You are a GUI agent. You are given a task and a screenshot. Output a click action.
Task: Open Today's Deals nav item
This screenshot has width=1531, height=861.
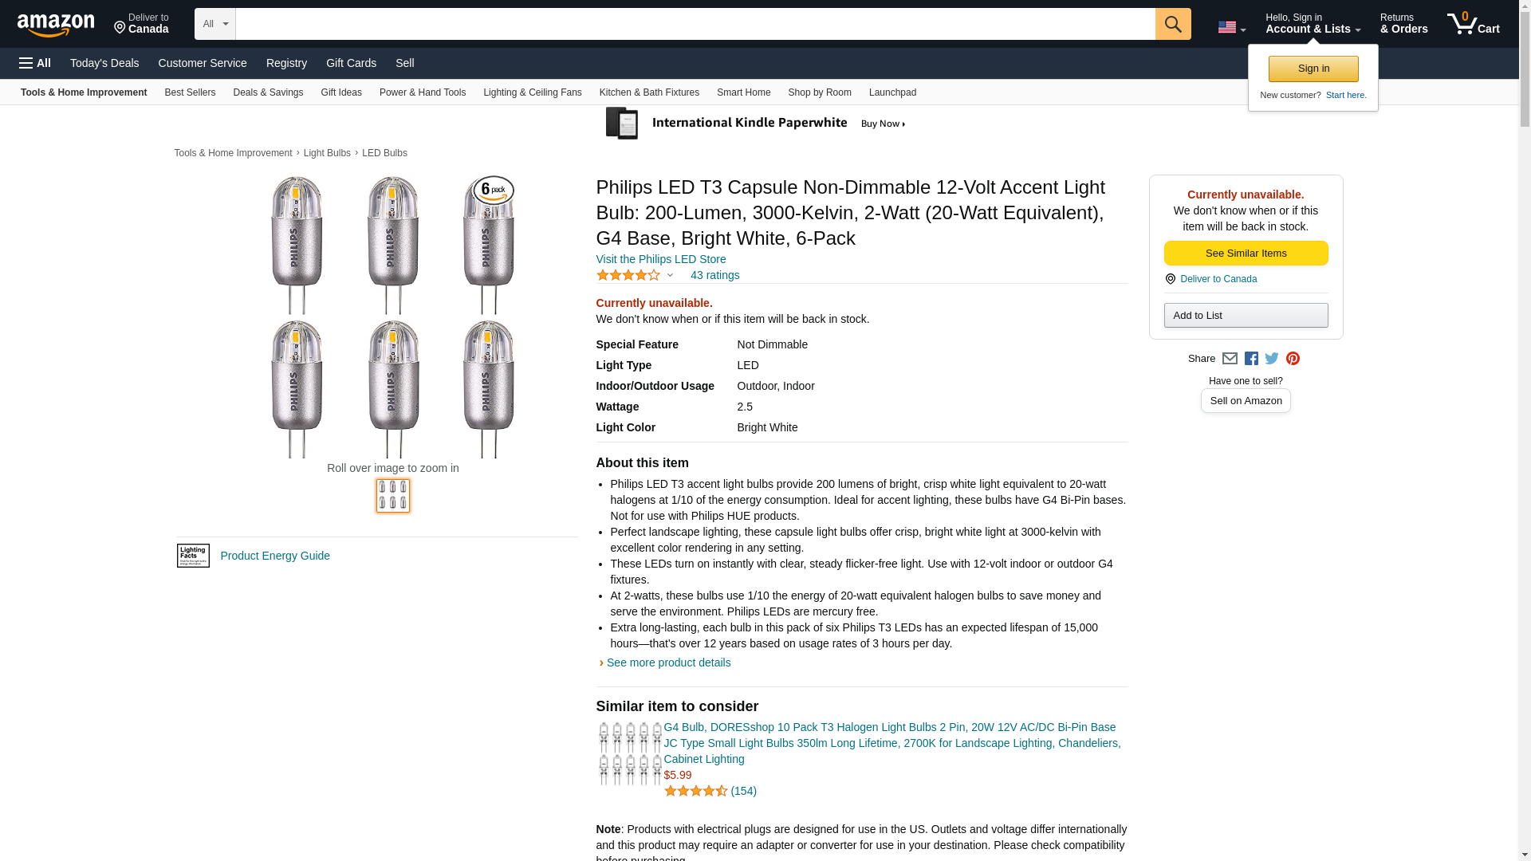tap(104, 63)
